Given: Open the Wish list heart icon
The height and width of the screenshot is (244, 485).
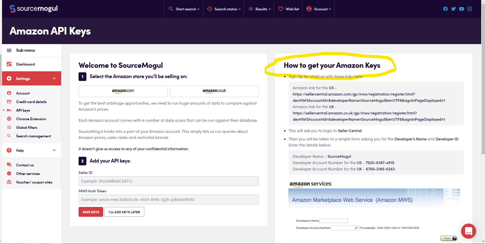Looking at the screenshot, I should pyautogui.click(x=281, y=9).
